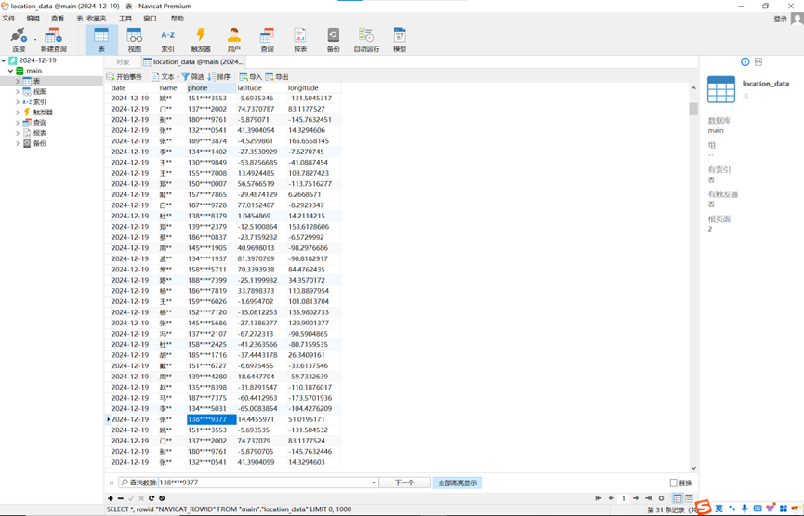Switch to the 对象 (Objects) tab
804x516 pixels.
124,62
